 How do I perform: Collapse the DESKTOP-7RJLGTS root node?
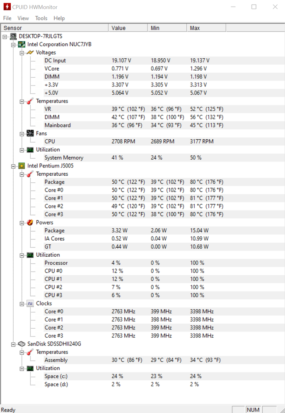[5, 37]
